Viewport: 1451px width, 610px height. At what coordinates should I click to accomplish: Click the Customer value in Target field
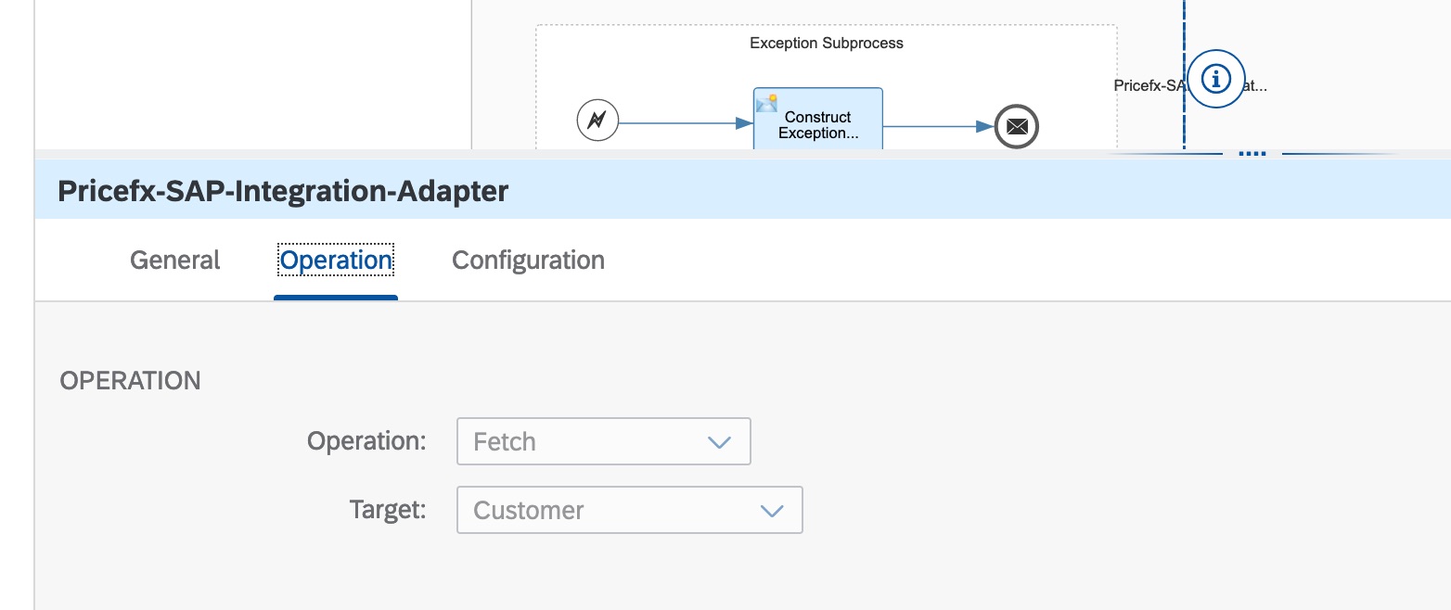(x=529, y=511)
